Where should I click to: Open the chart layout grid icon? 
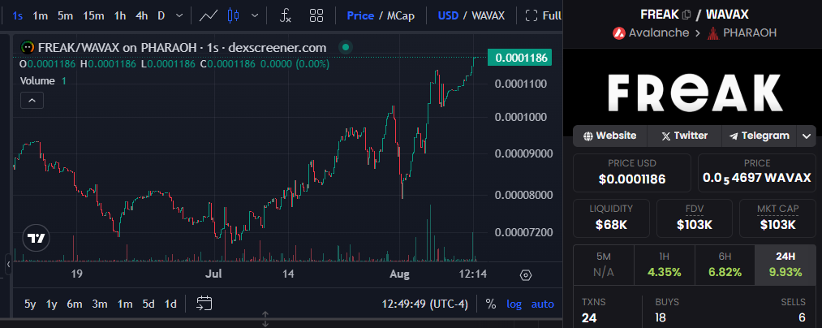(316, 15)
